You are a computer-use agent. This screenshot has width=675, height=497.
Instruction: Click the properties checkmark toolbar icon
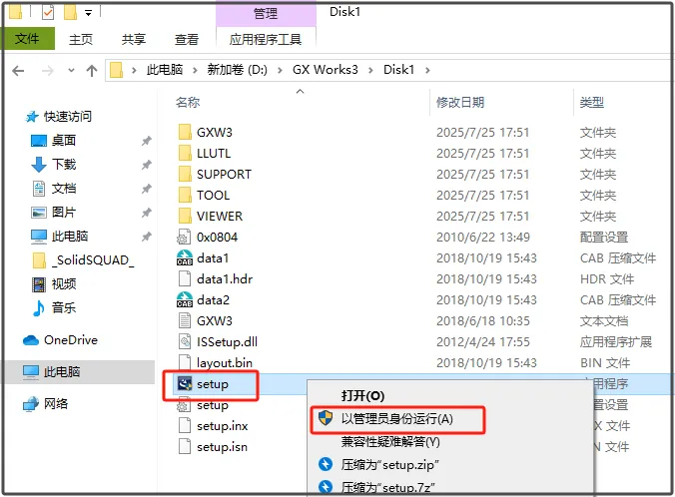[x=48, y=13]
